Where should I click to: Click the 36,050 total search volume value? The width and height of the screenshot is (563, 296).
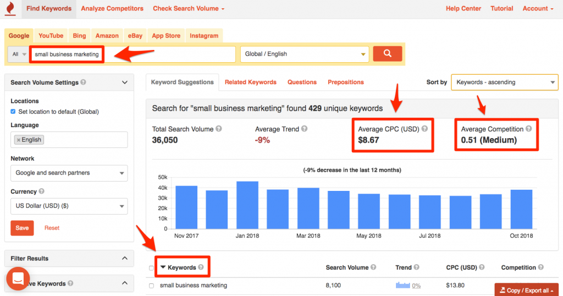(165, 140)
